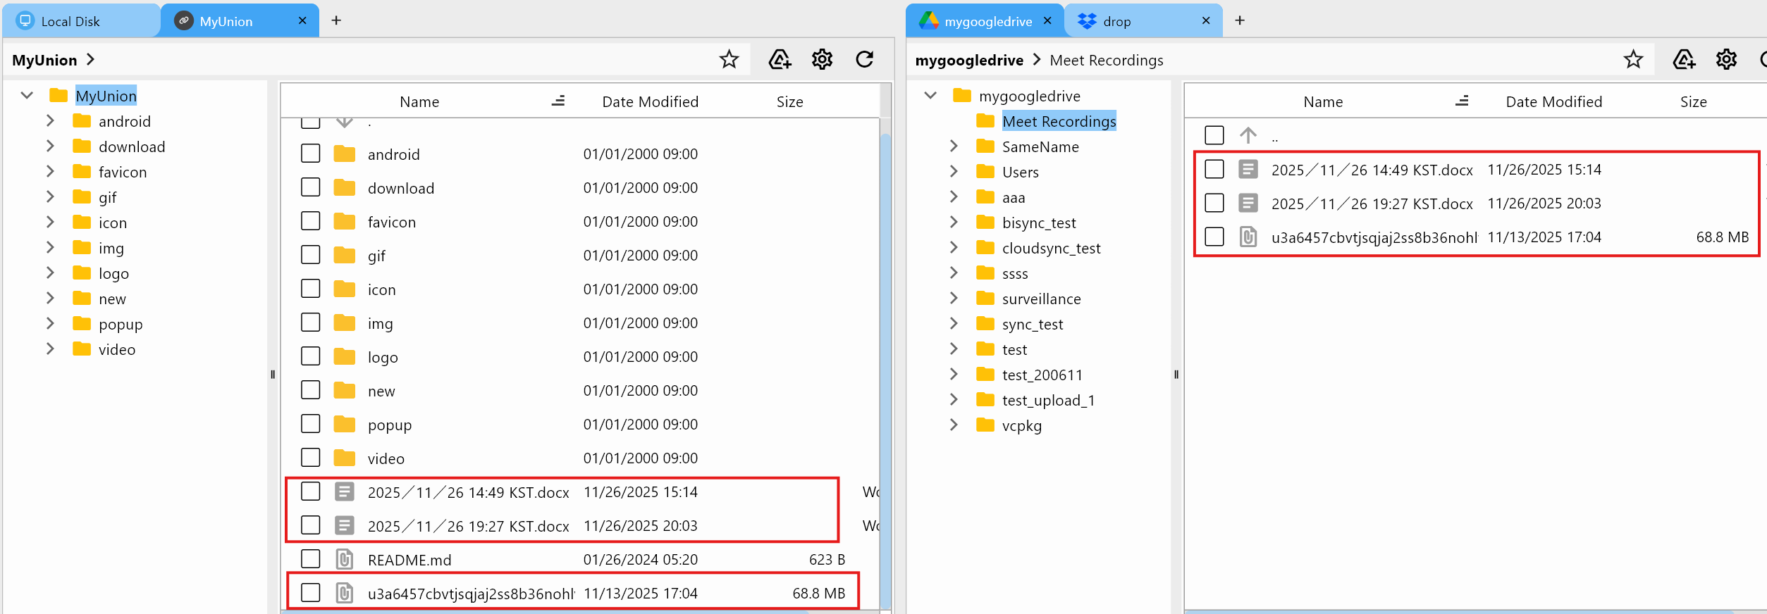
Task: Expand the surveillance folder tree node
Action: pyautogui.click(x=954, y=299)
